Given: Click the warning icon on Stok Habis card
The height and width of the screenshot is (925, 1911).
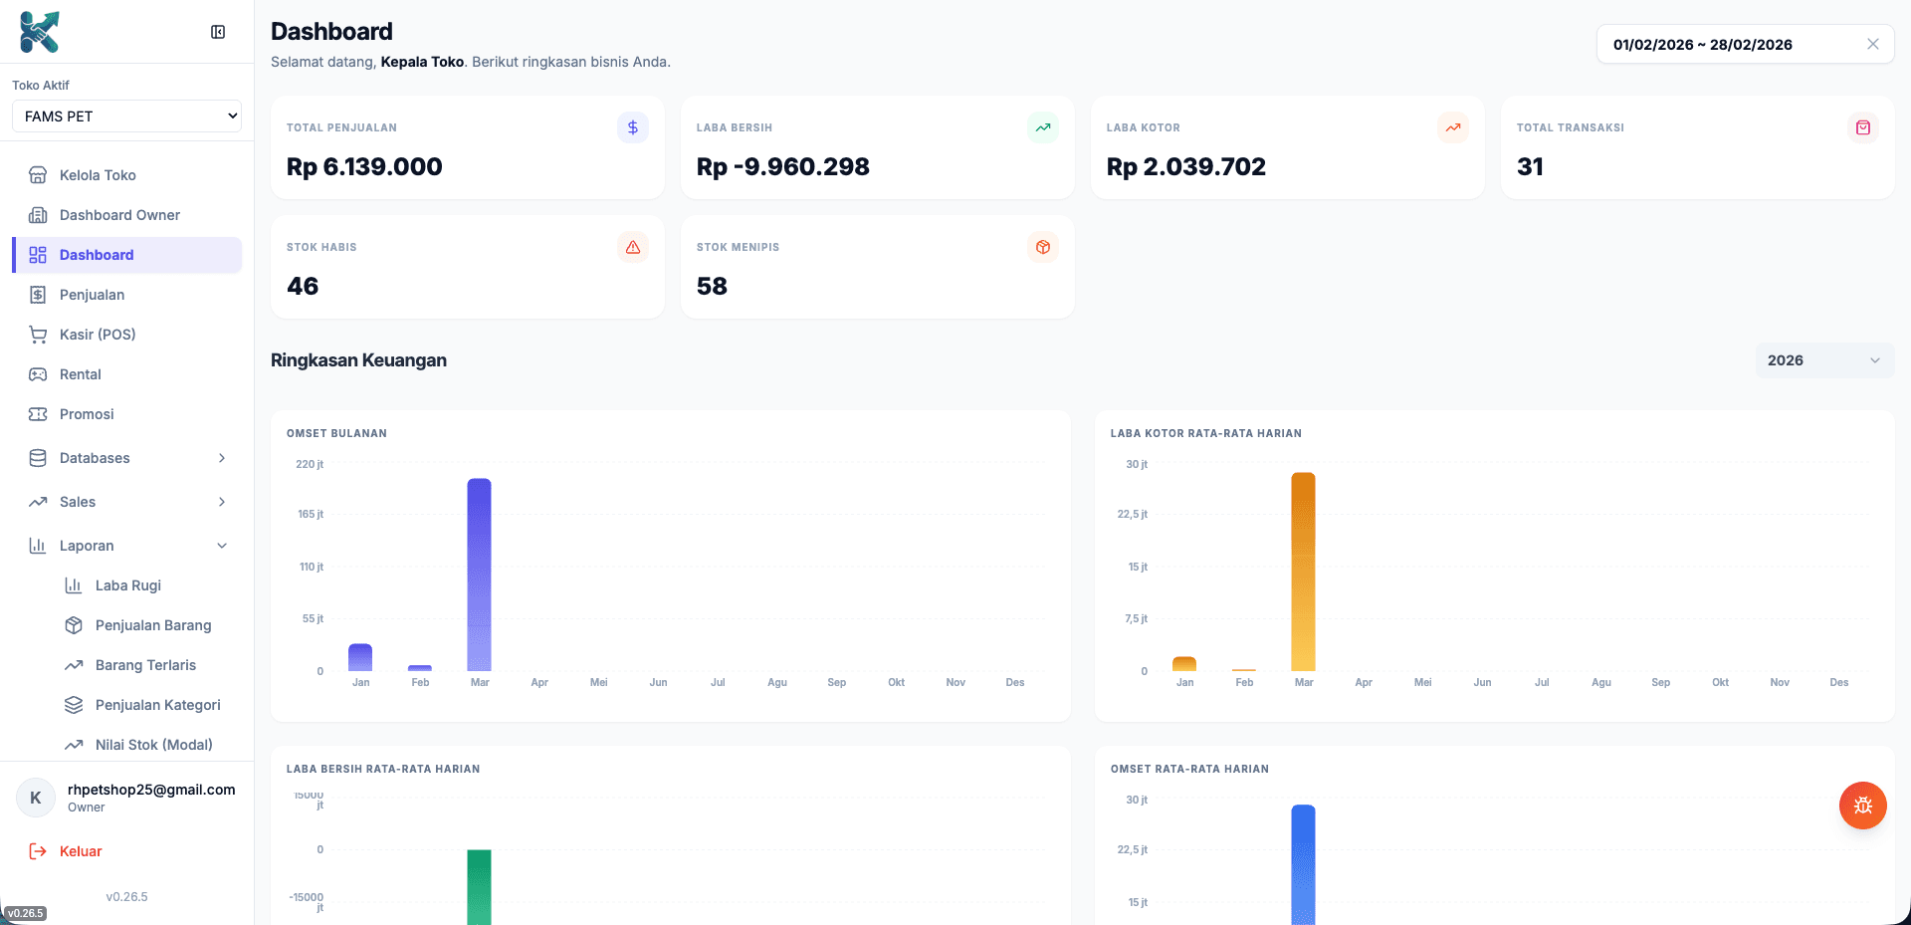Looking at the screenshot, I should (632, 247).
